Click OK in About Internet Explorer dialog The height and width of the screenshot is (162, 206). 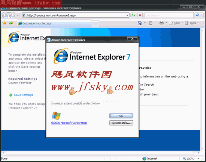click(x=121, y=116)
